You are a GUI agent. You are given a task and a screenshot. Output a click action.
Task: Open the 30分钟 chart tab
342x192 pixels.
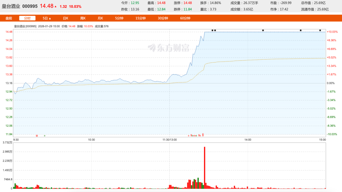pos(163,18)
